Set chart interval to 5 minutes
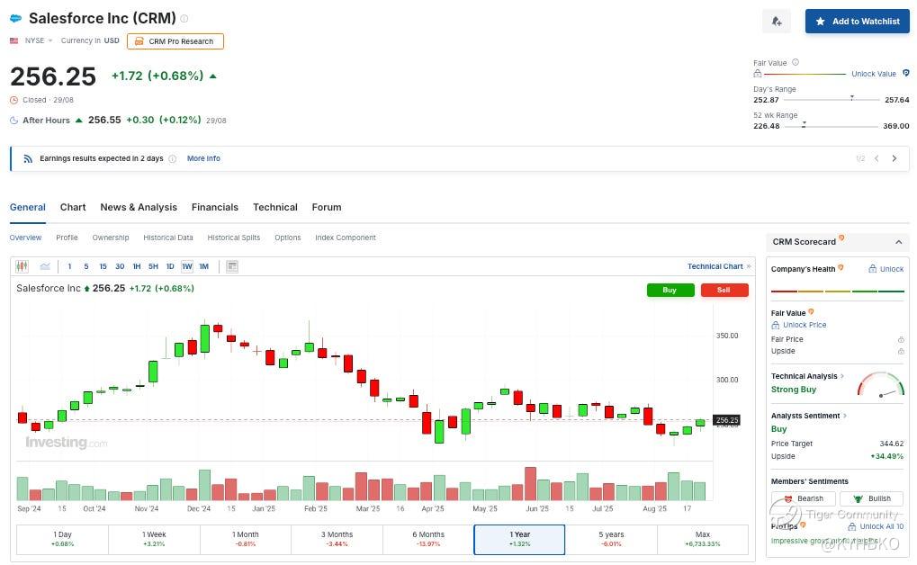 [x=86, y=266]
